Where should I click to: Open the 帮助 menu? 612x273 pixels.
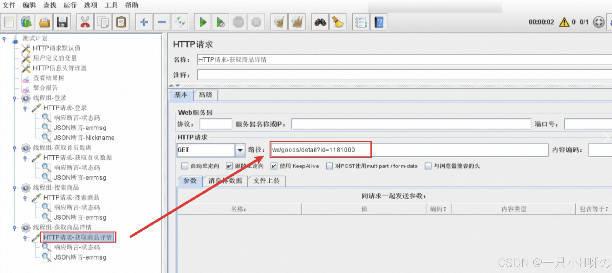point(132,5)
